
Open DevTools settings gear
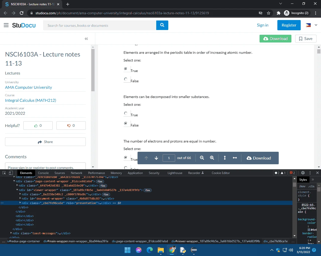tap(303, 173)
